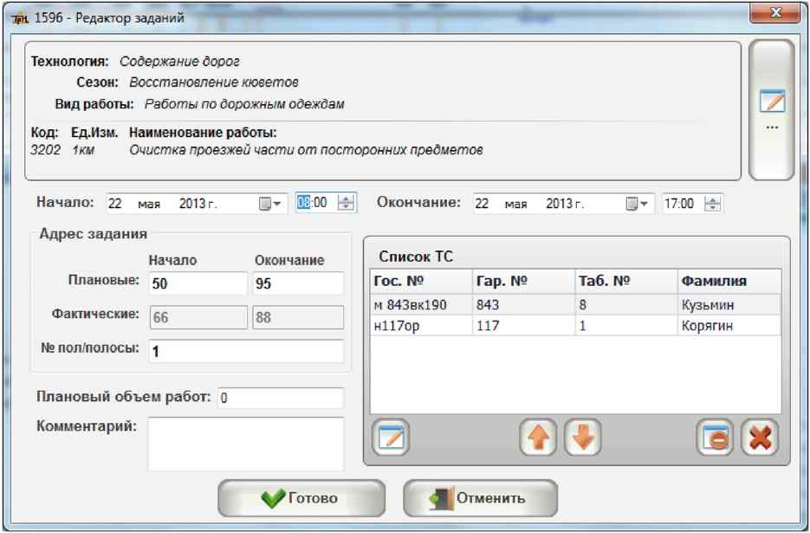Click the Готово button
Viewport: 810px width, 533px height.
(x=301, y=498)
